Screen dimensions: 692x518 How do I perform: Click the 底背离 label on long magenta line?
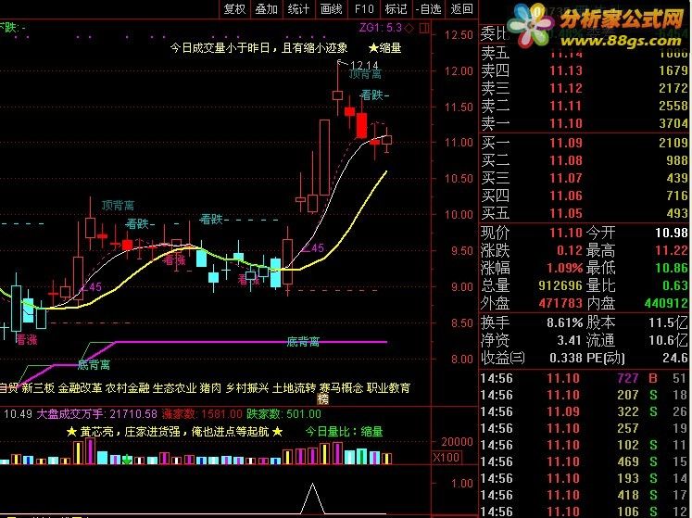(x=303, y=341)
